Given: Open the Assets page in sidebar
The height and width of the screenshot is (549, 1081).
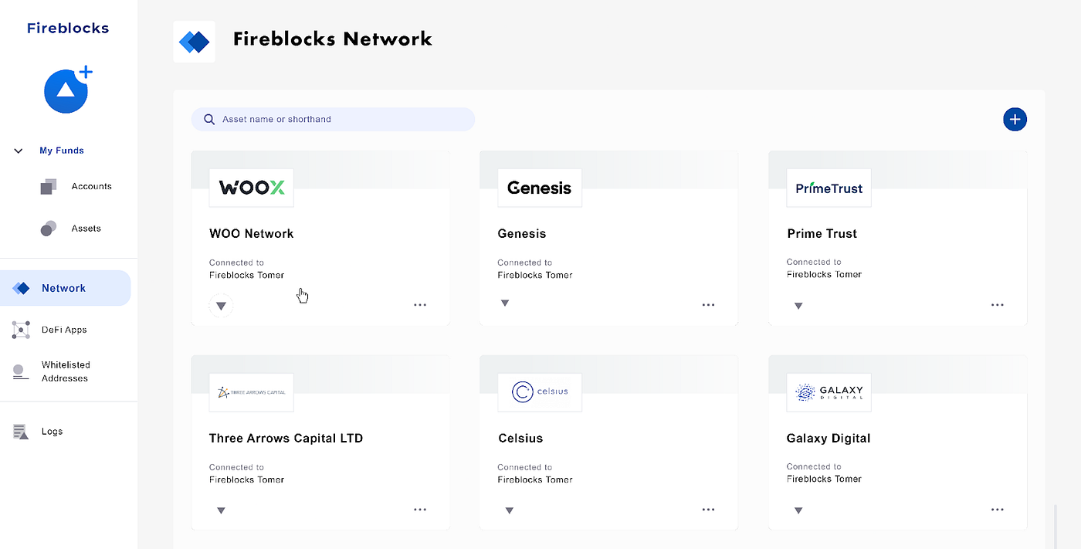Looking at the screenshot, I should click(86, 229).
